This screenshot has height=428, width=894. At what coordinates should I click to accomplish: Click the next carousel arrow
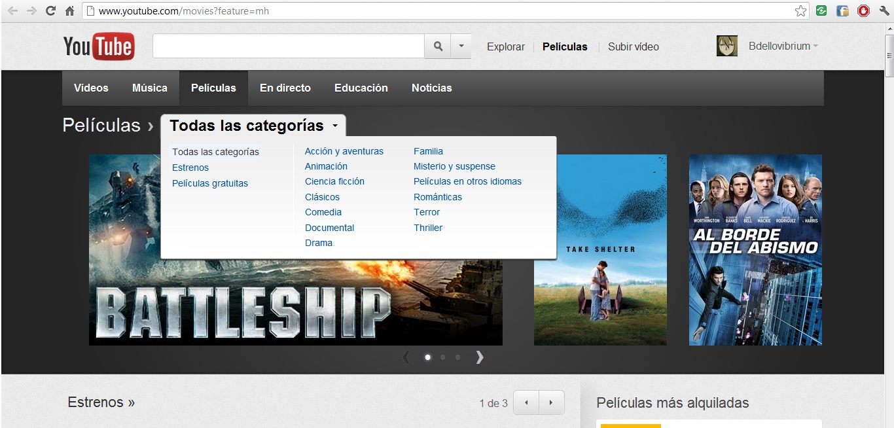[x=480, y=357]
